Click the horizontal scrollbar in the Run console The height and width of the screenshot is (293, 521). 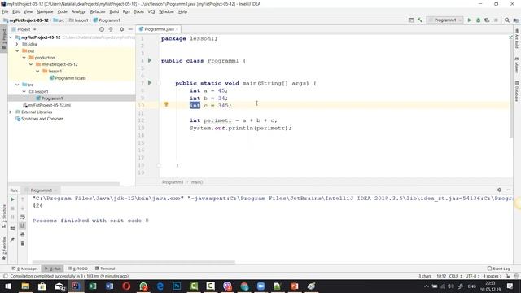[x=134, y=262]
